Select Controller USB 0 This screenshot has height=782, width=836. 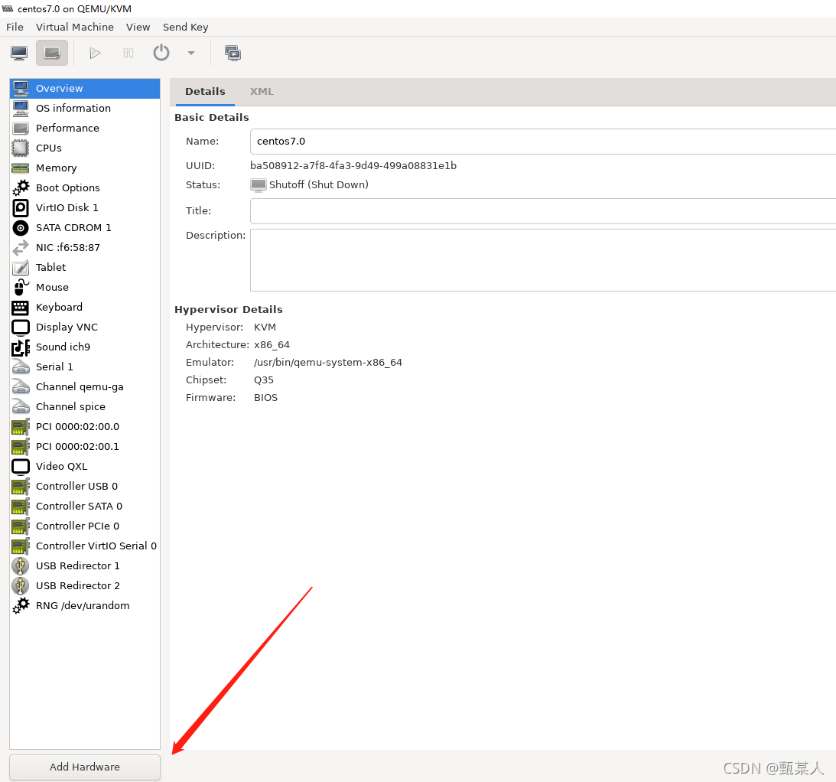tap(85, 487)
